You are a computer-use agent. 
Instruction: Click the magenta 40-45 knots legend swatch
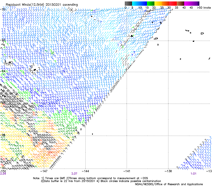(x=188, y=3)
